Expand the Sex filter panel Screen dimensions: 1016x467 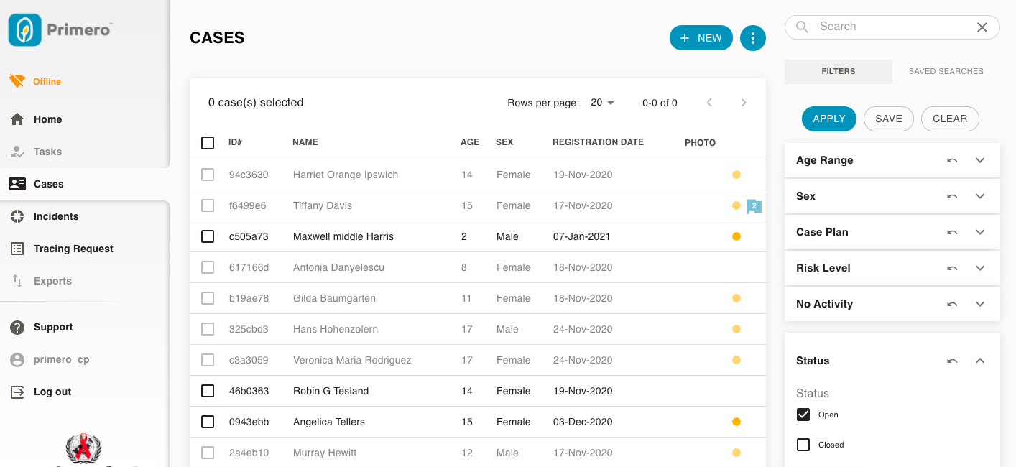(x=980, y=196)
